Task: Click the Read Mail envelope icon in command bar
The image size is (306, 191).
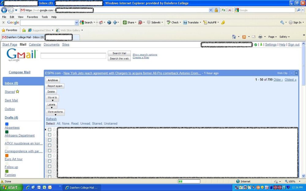Action: tap(253, 37)
